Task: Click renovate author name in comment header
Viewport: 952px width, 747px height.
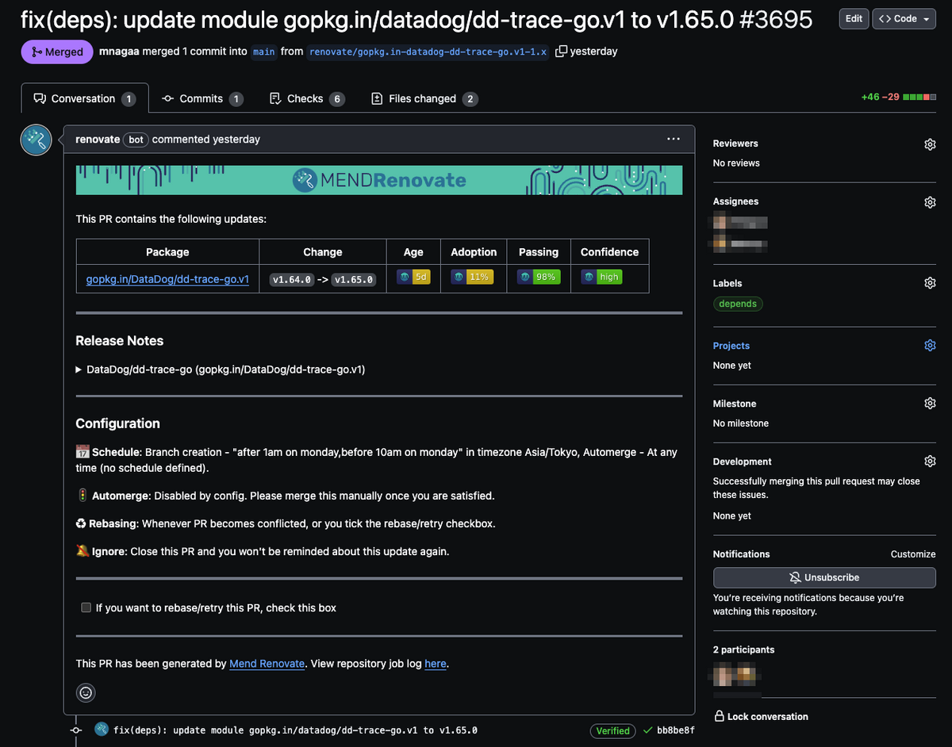Action: pyautogui.click(x=98, y=140)
